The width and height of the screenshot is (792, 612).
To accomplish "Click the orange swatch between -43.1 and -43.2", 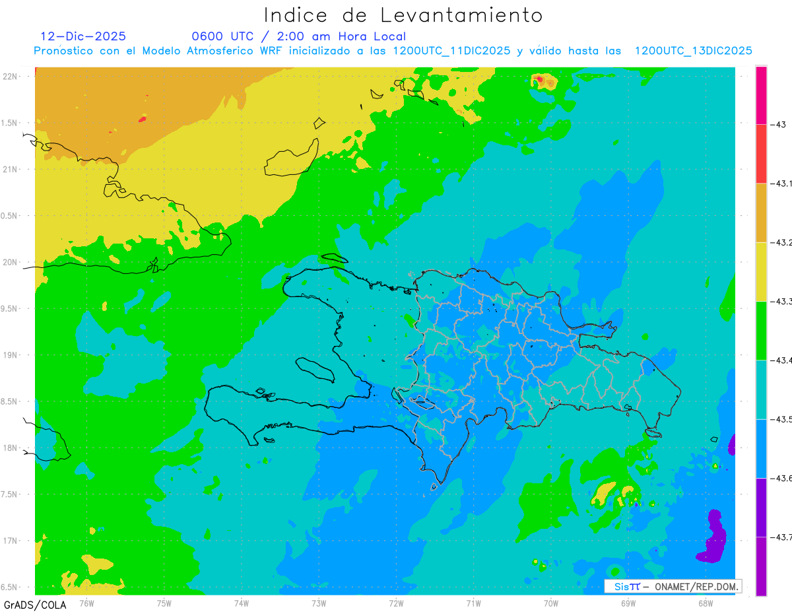I will point(761,213).
